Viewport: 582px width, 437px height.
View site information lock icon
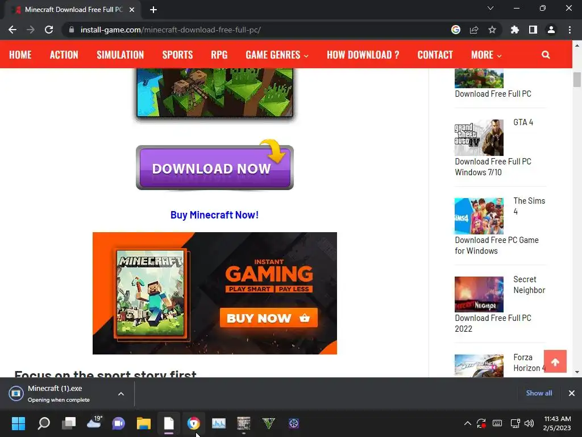(72, 30)
